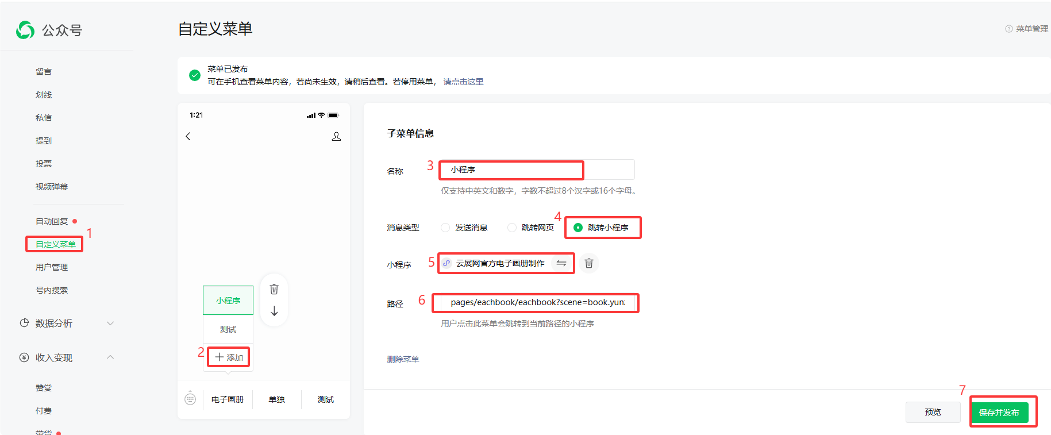Click the profile icon in the phone preview

[x=336, y=136]
